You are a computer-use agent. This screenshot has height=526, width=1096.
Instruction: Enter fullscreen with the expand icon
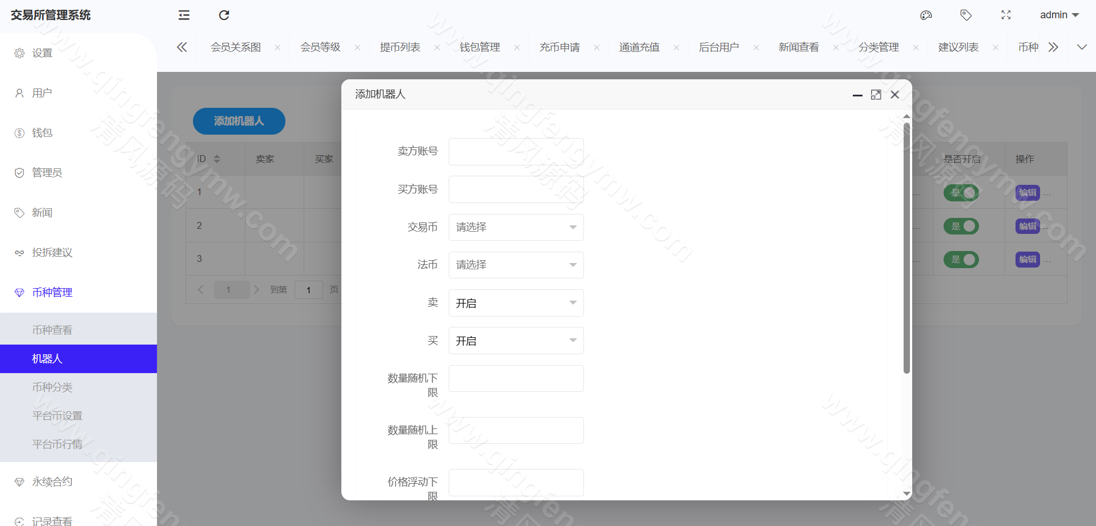click(x=1006, y=15)
